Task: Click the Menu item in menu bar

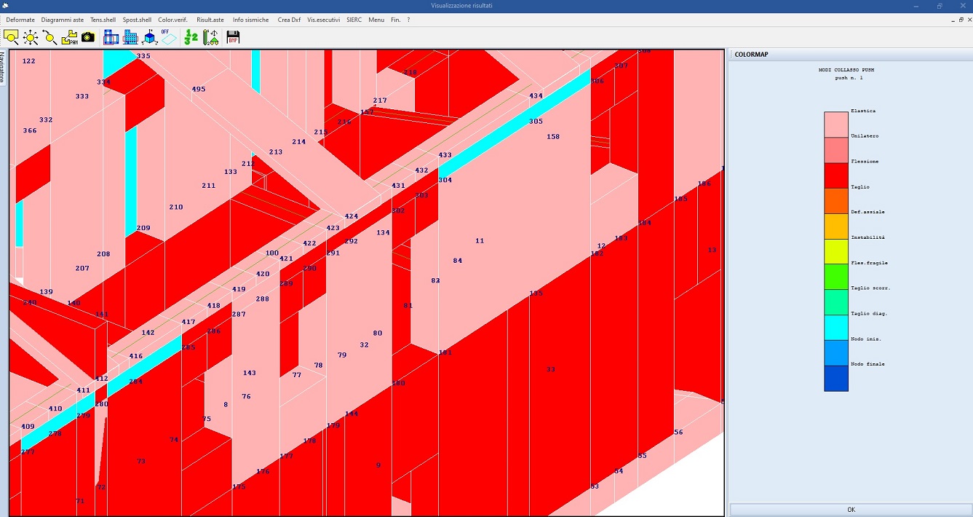Action: pyautogui.click(x=376, y=20)
